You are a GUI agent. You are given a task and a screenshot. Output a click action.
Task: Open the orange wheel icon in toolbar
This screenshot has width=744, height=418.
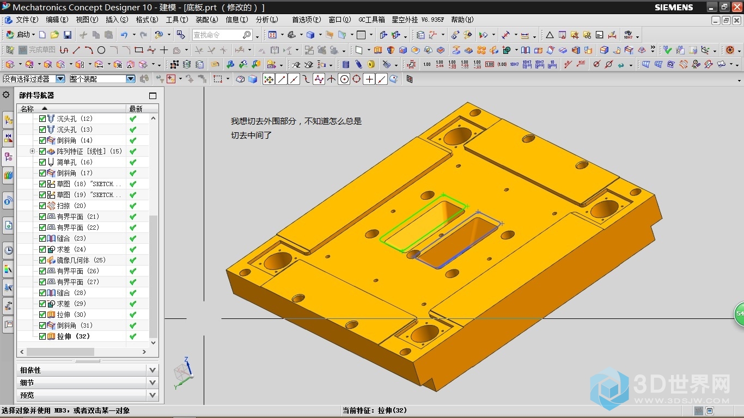pos(730,50)
